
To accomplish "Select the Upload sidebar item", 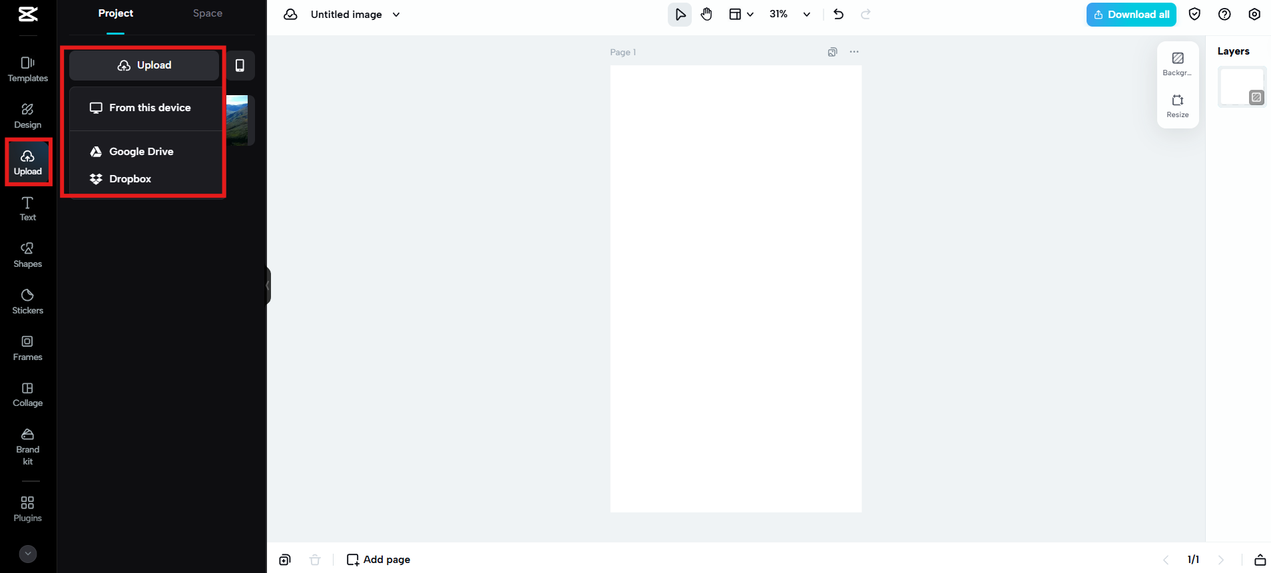I will [28, 162].
